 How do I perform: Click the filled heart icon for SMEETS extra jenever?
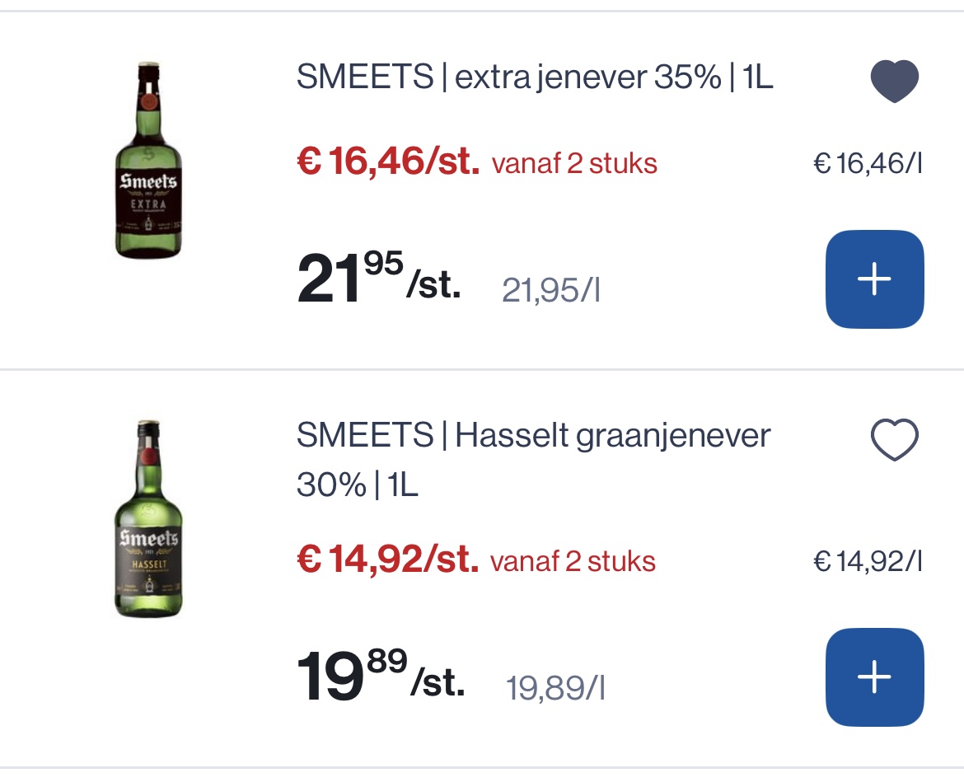coord(895,80)
